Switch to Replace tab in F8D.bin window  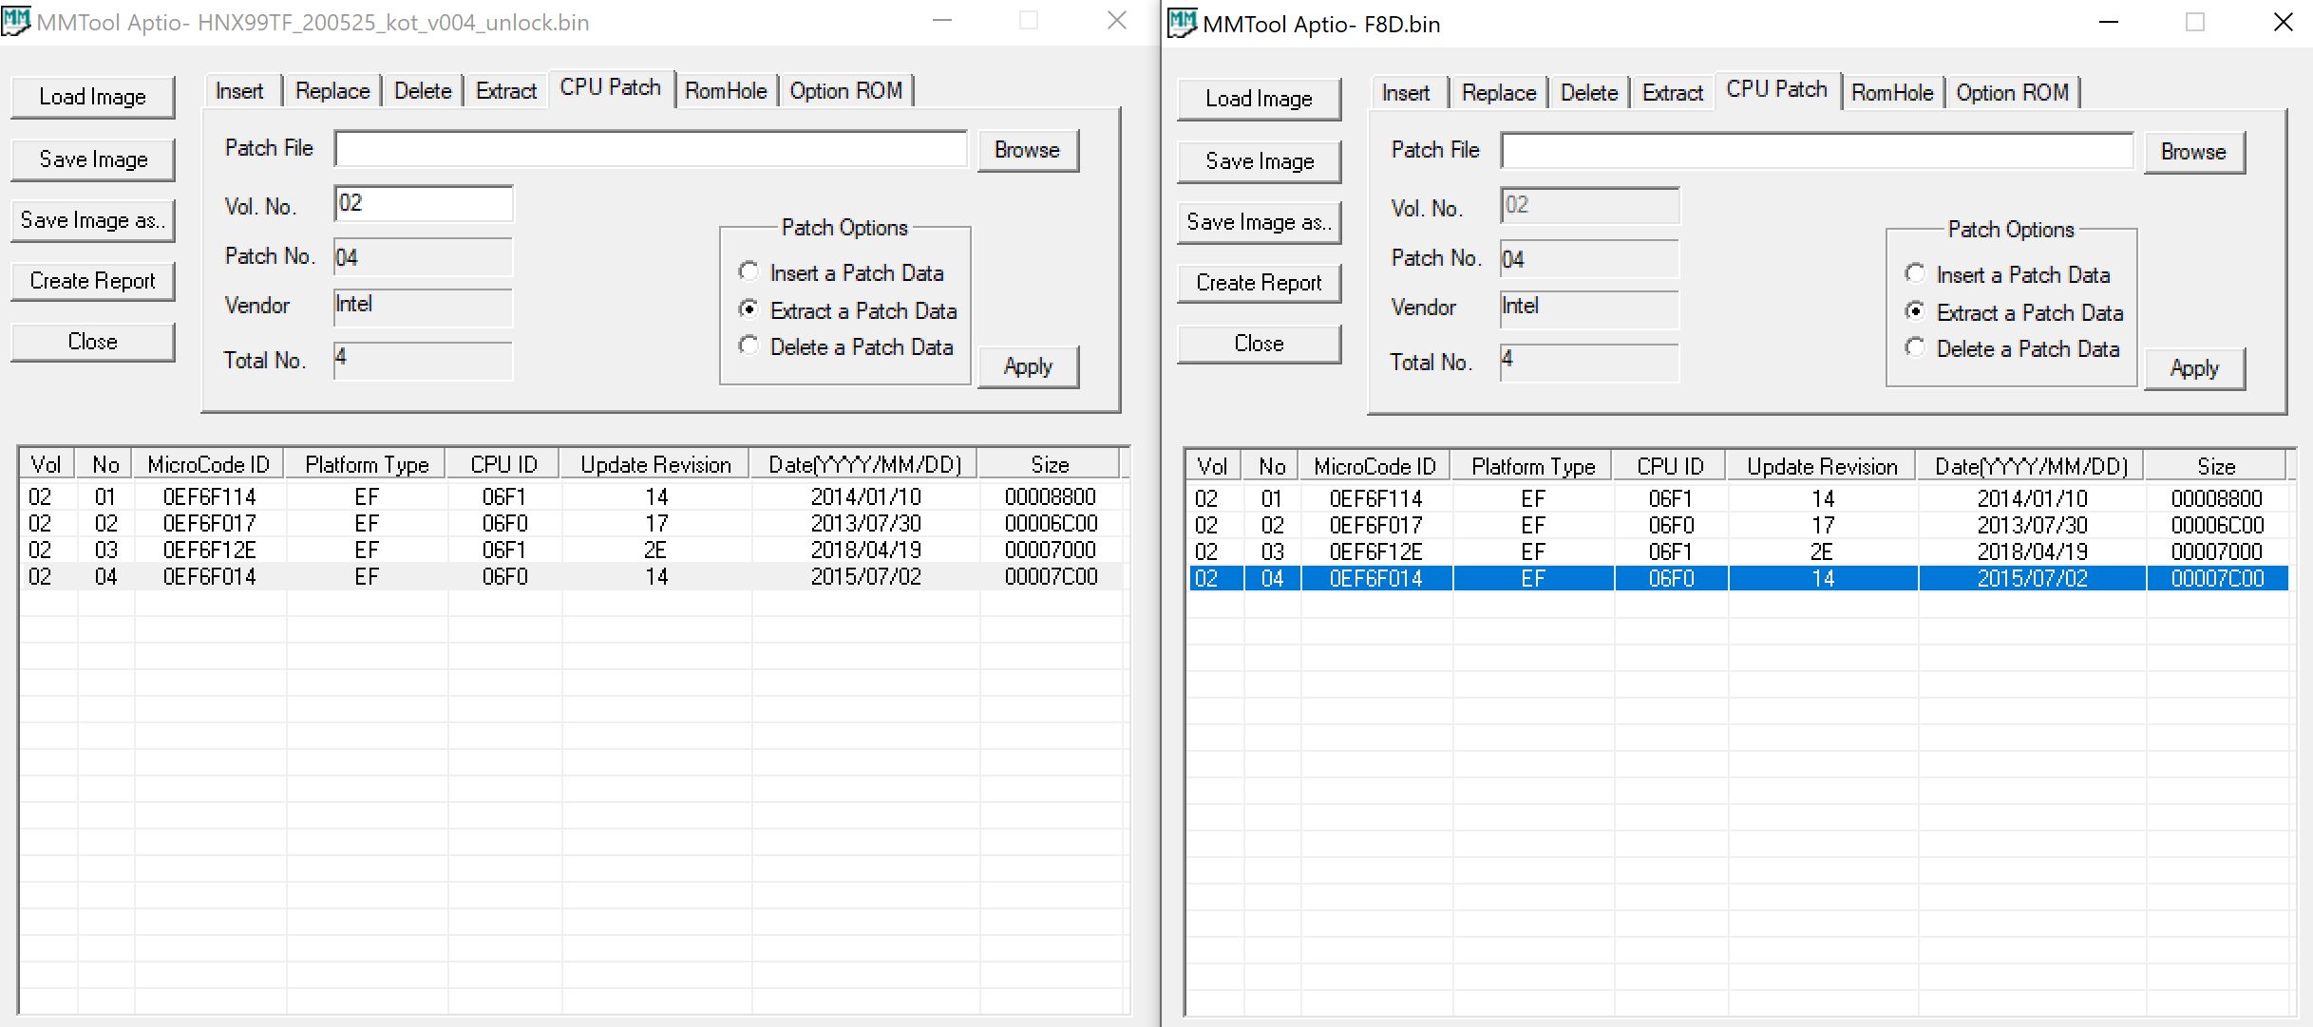[x=1498, y=93]
